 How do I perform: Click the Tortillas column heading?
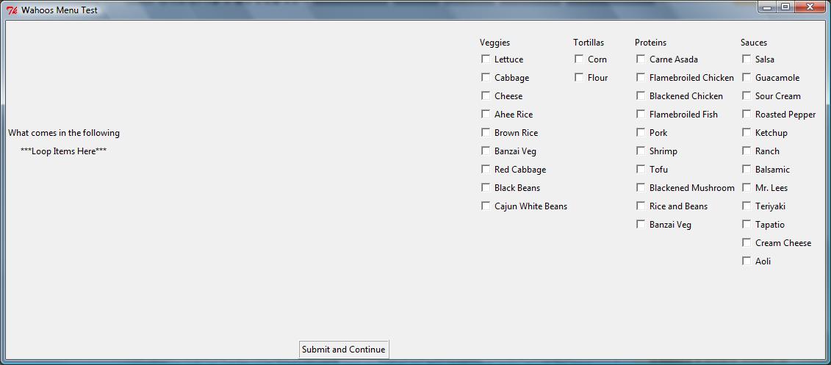(589, 43)
